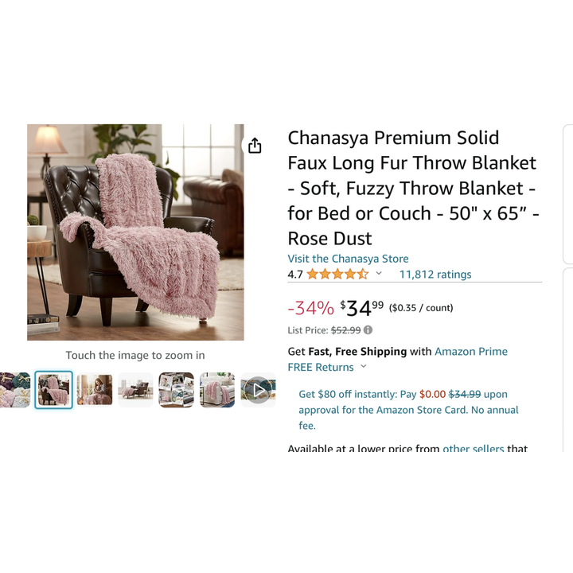Click the five-star rating icons
The image size is (573, 573).
coord(337,274)
